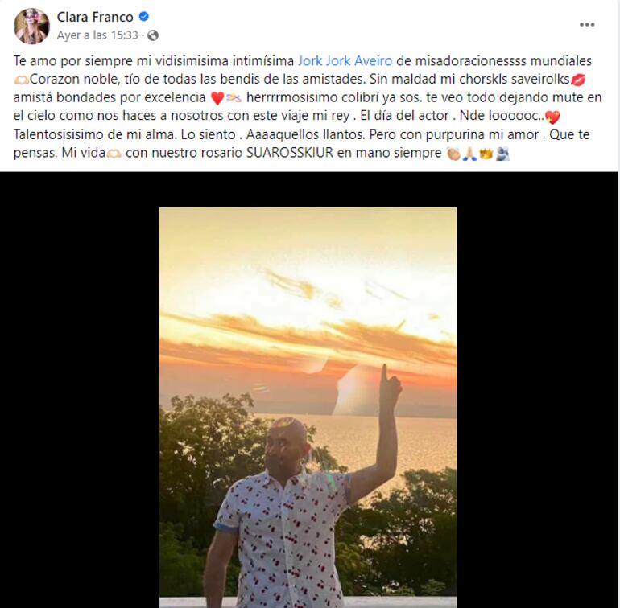Click heart hands emoji before 'Corazon noble'
The width and height of the screenshot is (620, 608).
pos(22,80)
